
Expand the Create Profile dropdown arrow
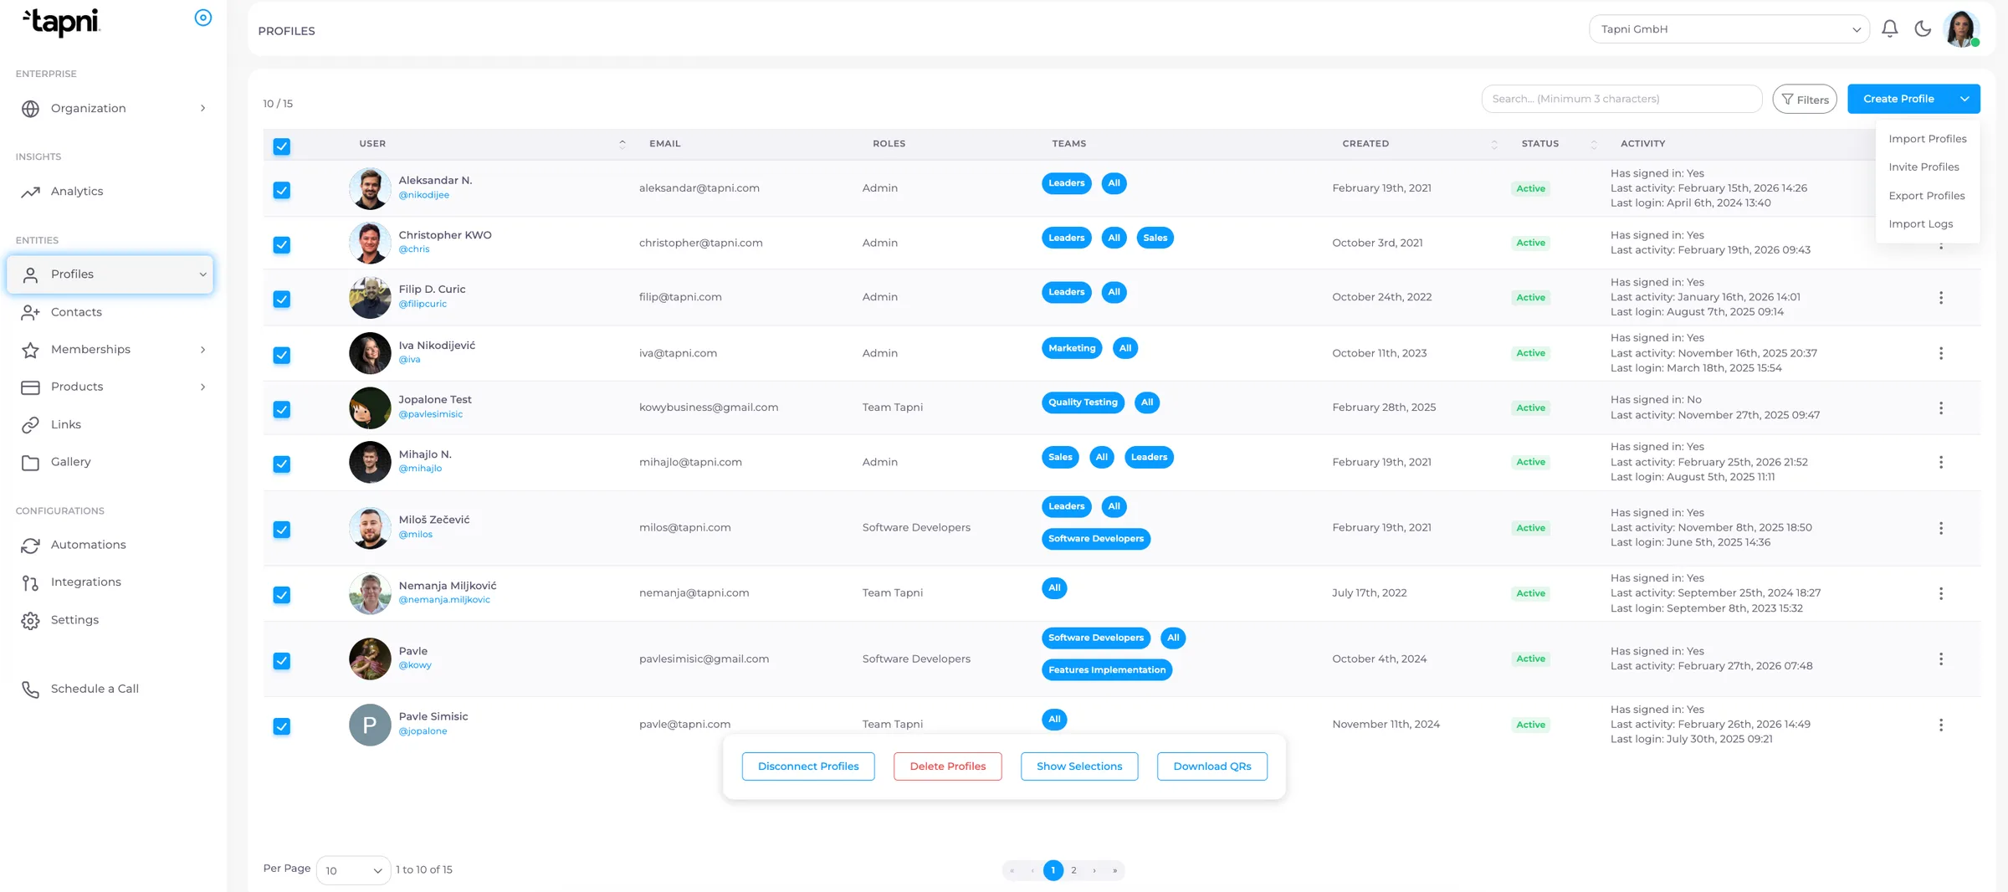tap(1964, 99)
